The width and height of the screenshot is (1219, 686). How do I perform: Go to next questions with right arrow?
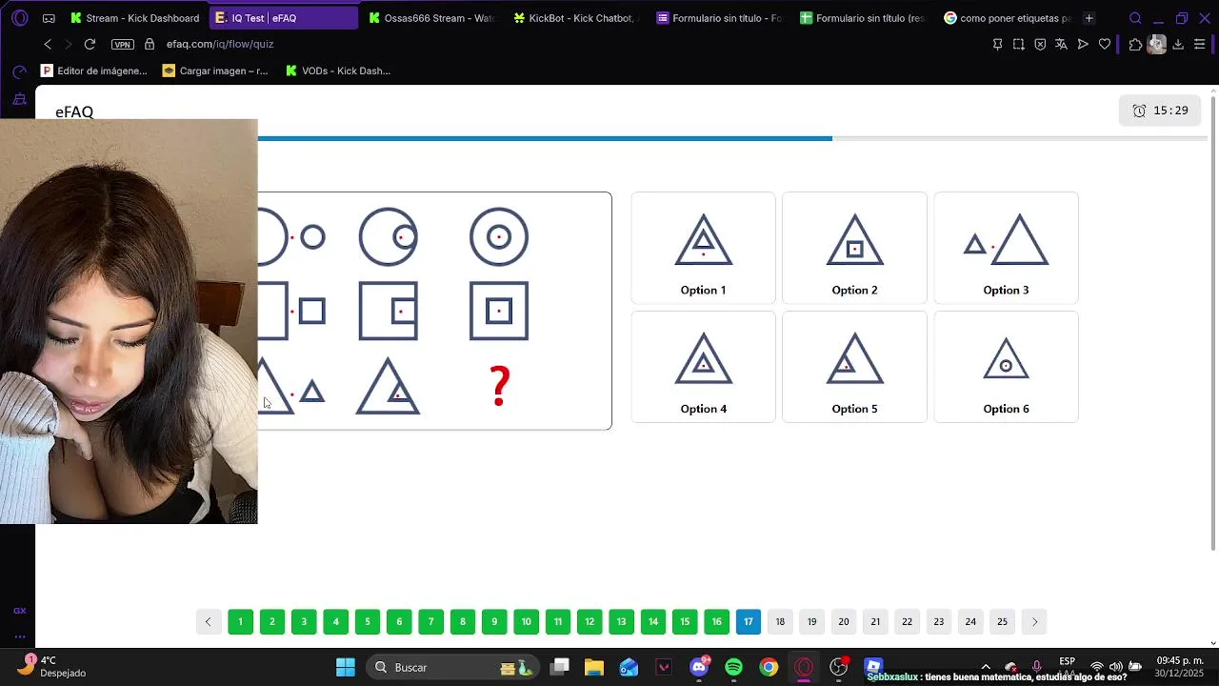[1034, 621]
